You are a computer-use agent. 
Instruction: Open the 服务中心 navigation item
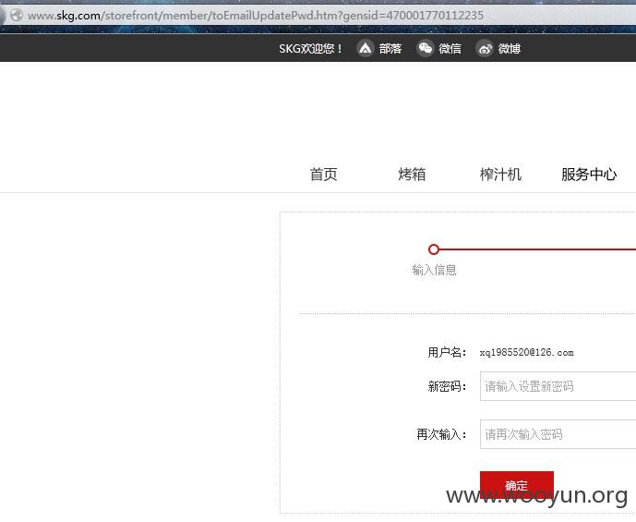pos(589,174)
